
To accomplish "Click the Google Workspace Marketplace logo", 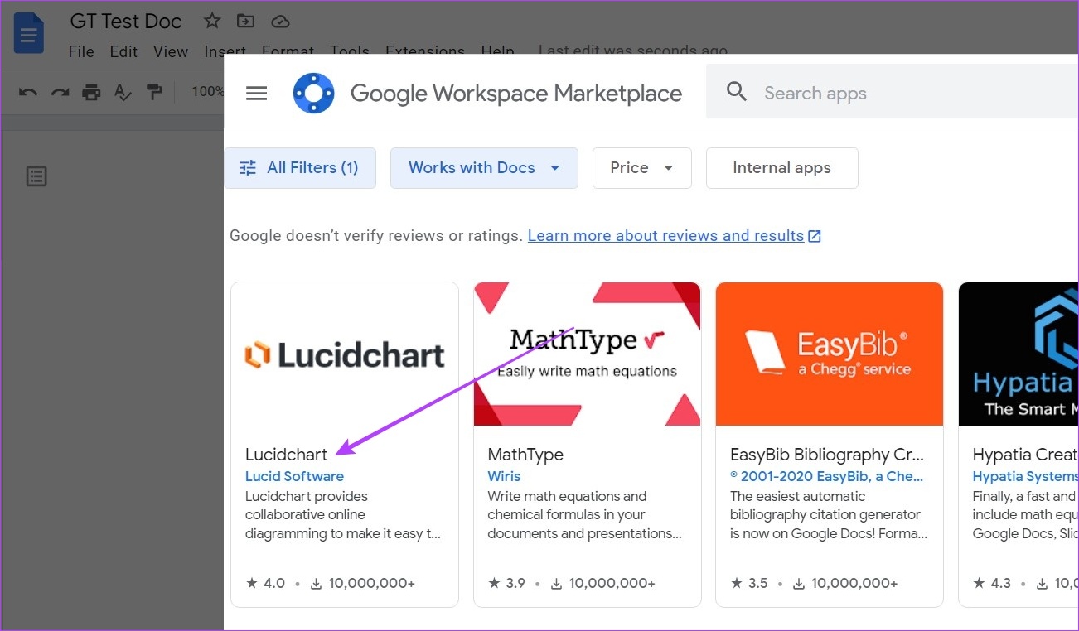I will (313, 94).
